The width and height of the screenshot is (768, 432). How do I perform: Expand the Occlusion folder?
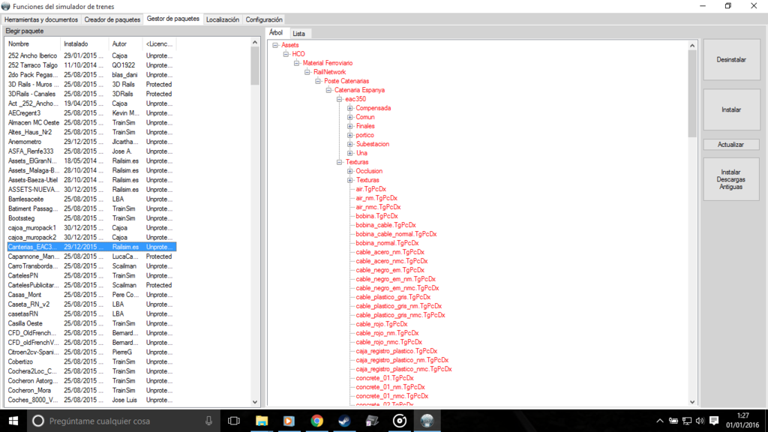(350, 172)
